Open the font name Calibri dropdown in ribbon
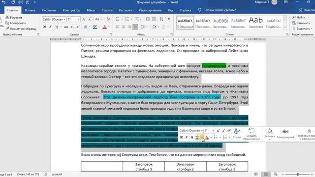Screen dimensions: 315x177 [64, 19]
